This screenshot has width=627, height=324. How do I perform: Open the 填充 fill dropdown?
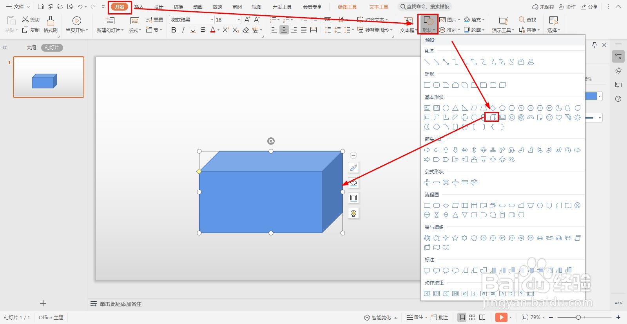[474, 20]
